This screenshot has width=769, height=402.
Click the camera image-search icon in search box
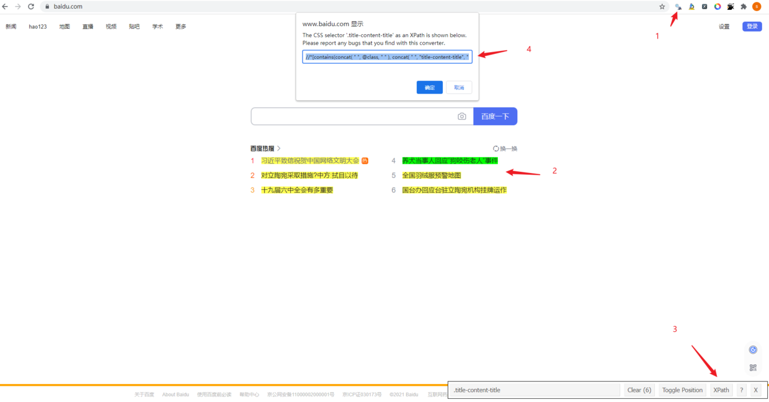(x=461, y=117)
